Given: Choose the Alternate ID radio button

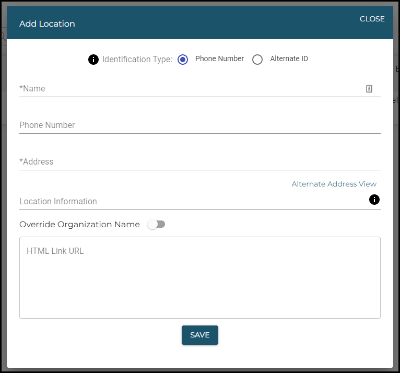Looking at the screenshot, I should 257,60.
